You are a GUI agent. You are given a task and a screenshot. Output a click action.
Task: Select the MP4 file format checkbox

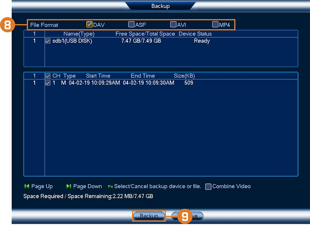(x=215, y=25)
